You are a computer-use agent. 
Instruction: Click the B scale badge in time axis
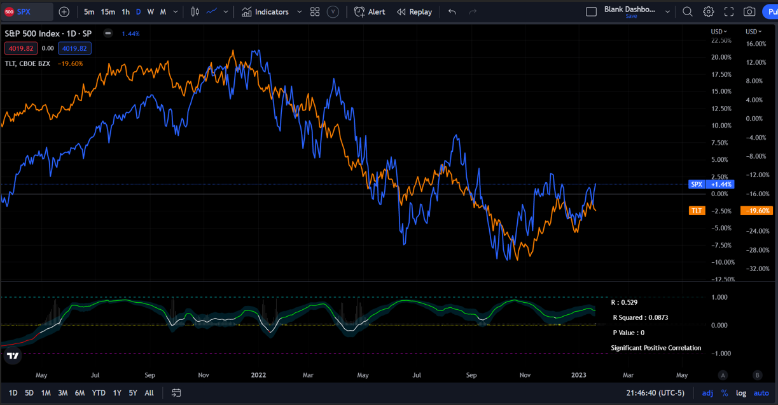coord(757,375)
